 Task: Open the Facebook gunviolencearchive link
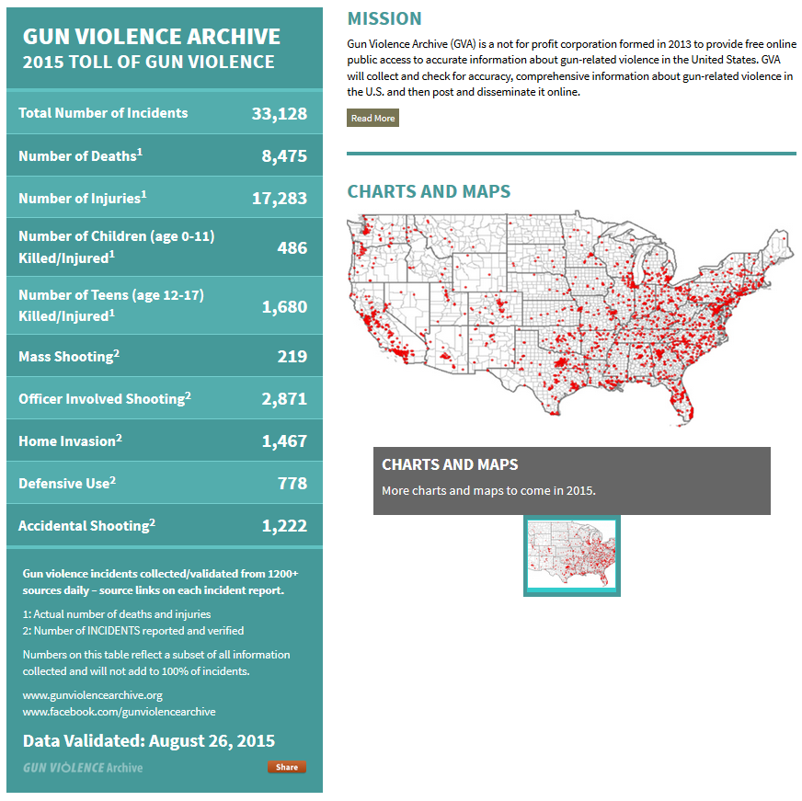pyautogui.click(x=119, y=711)
